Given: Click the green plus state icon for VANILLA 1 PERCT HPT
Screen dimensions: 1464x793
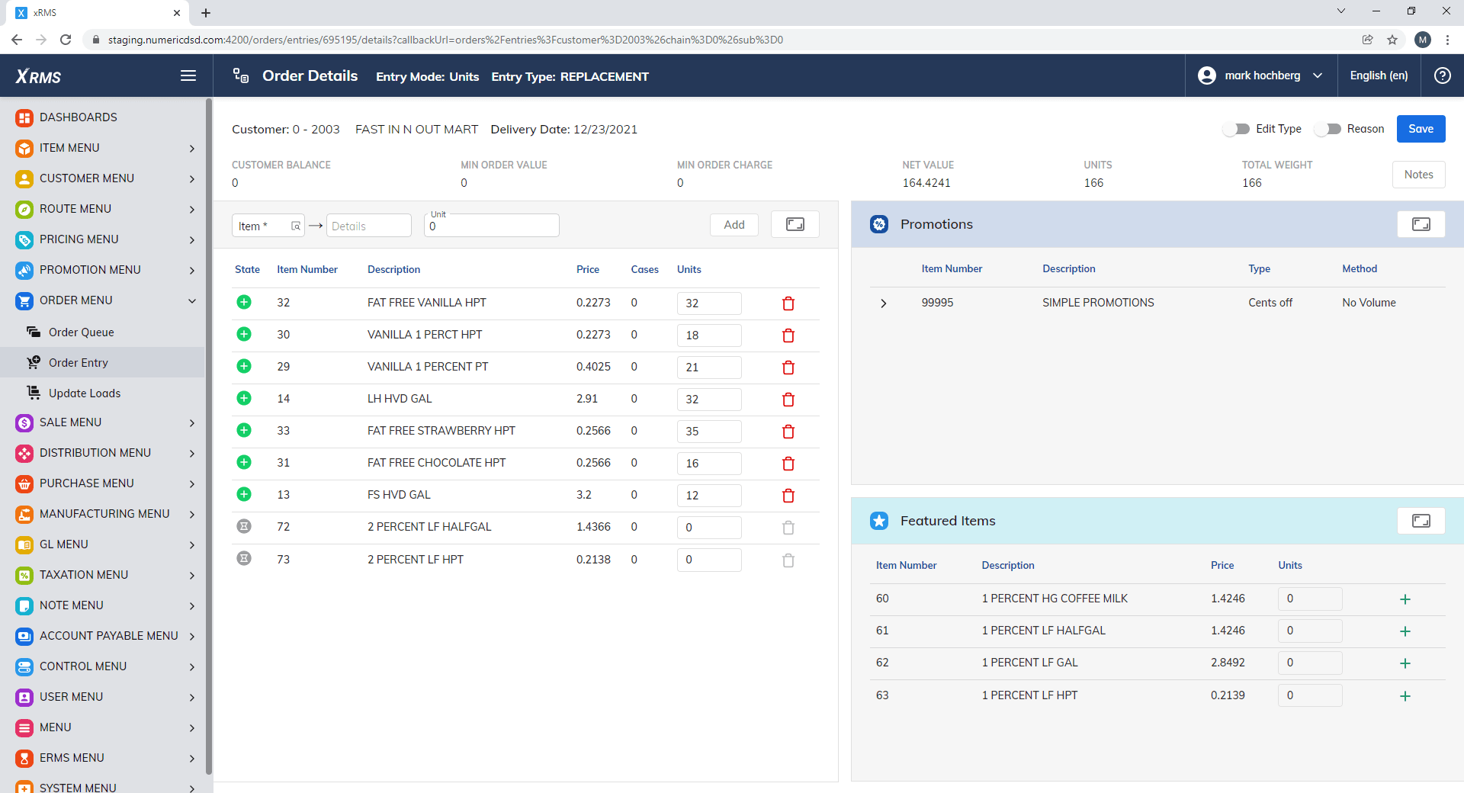Looking at the screenshot, I should tap(244, 335).
